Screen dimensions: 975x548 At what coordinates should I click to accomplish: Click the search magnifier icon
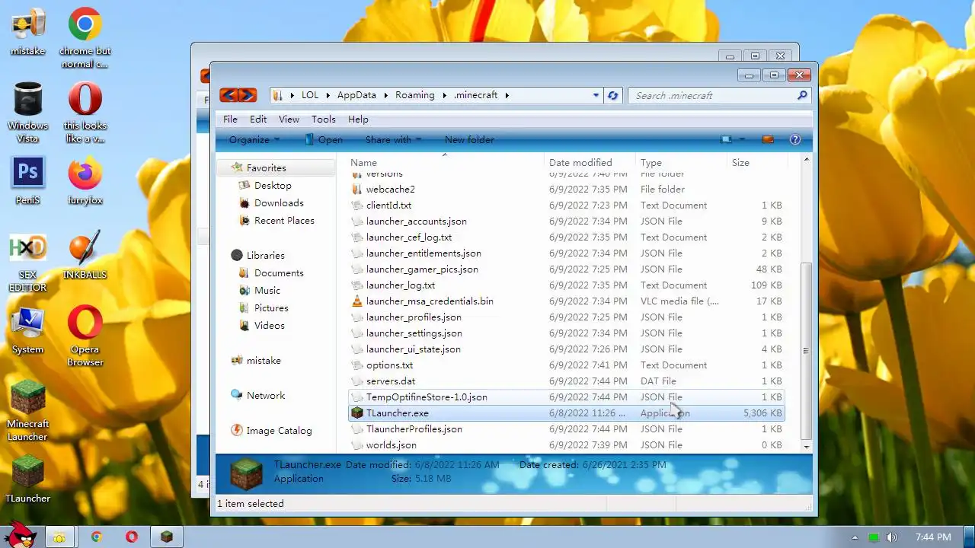point(802,95)
